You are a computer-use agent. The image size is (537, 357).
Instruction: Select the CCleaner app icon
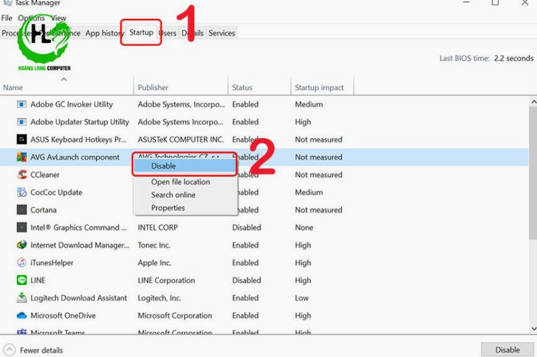[21, 175]
